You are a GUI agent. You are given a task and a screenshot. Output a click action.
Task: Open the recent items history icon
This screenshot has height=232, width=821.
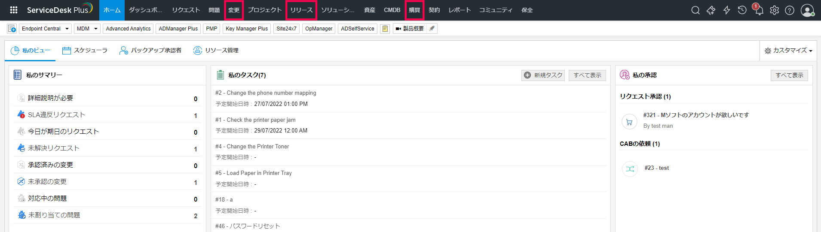pyautogui.click(x=742, y=10)
